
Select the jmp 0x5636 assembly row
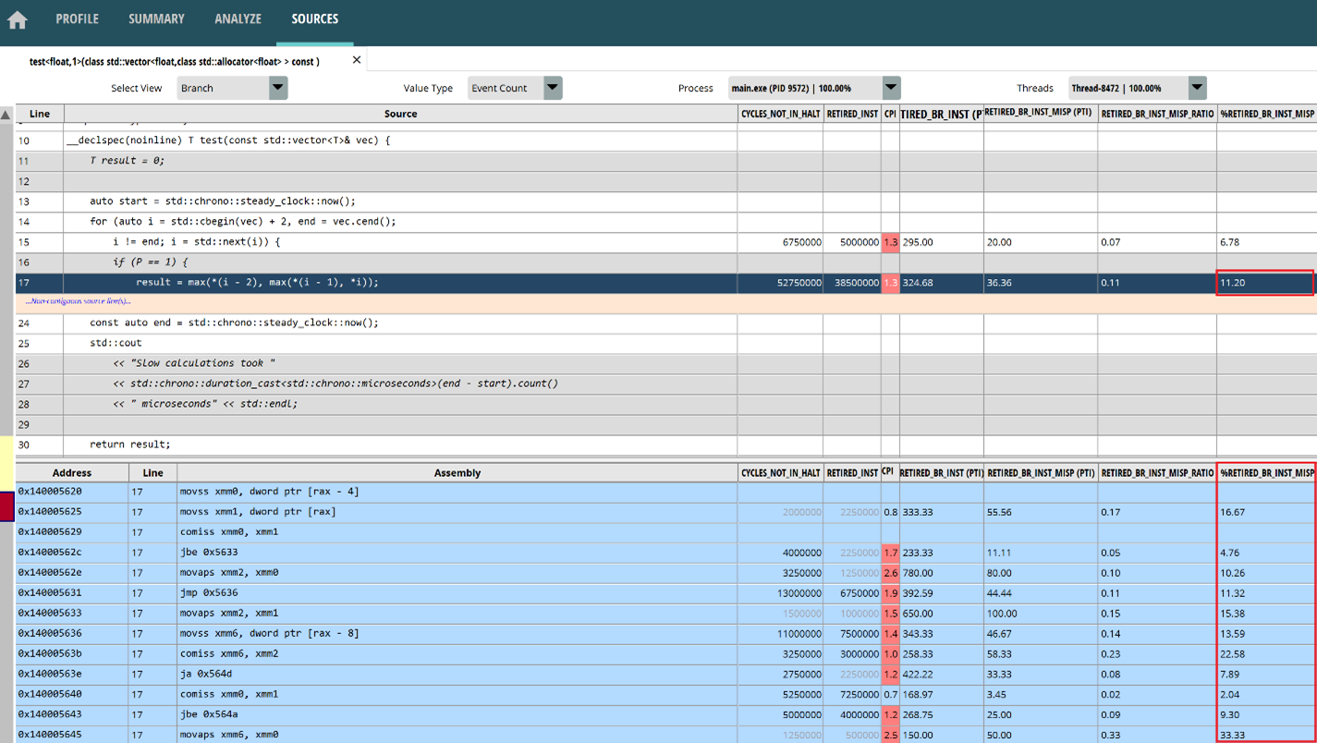(208, 592)
